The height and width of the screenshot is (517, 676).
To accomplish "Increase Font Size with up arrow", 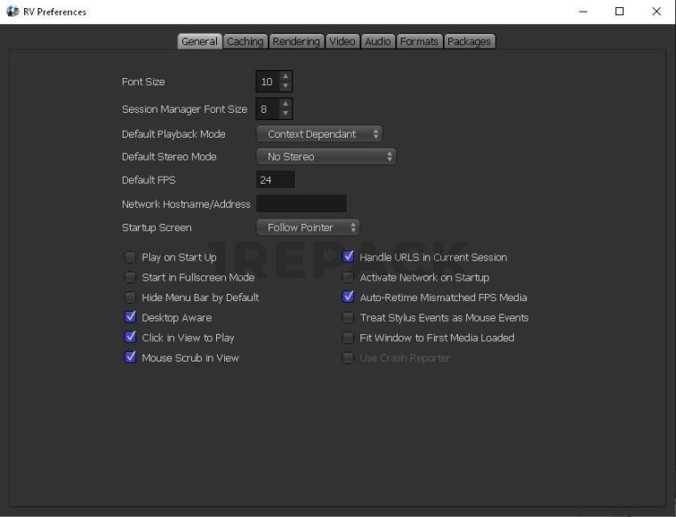I will [x=285, y=77].
